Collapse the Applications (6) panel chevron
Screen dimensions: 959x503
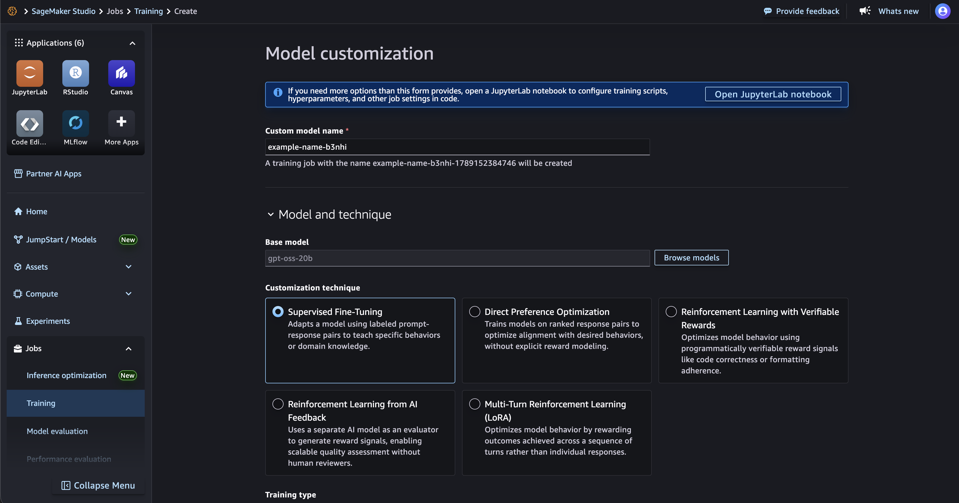point(132,43)
